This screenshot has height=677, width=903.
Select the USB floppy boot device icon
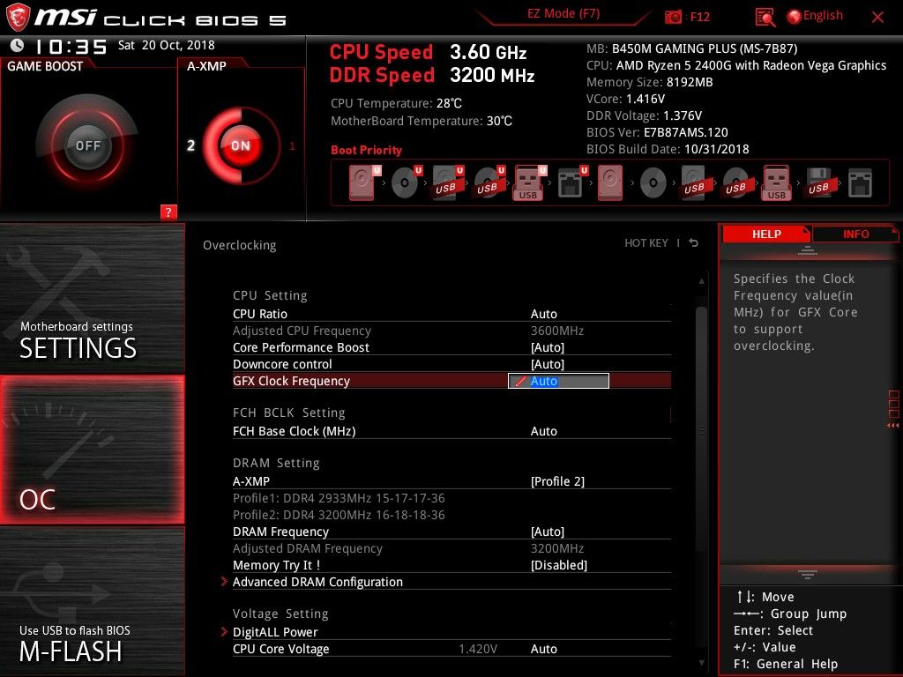coord(819,183)
